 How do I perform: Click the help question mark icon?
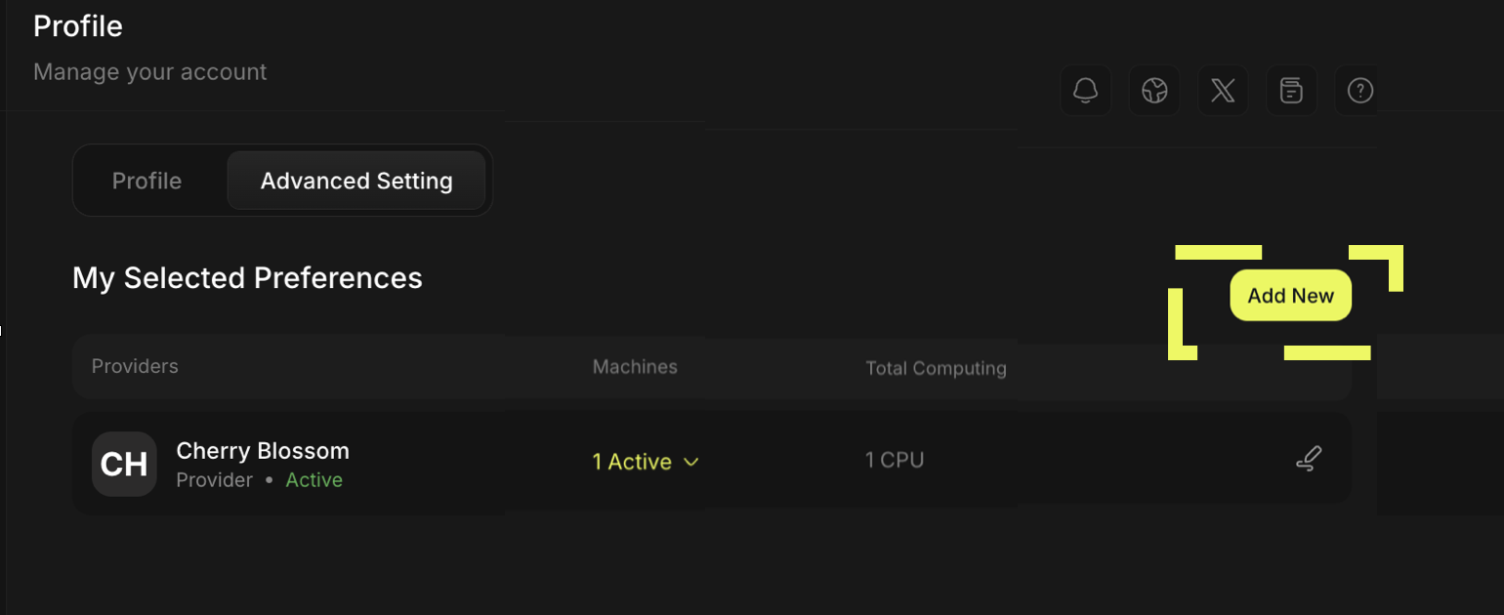click(1359, 91)
